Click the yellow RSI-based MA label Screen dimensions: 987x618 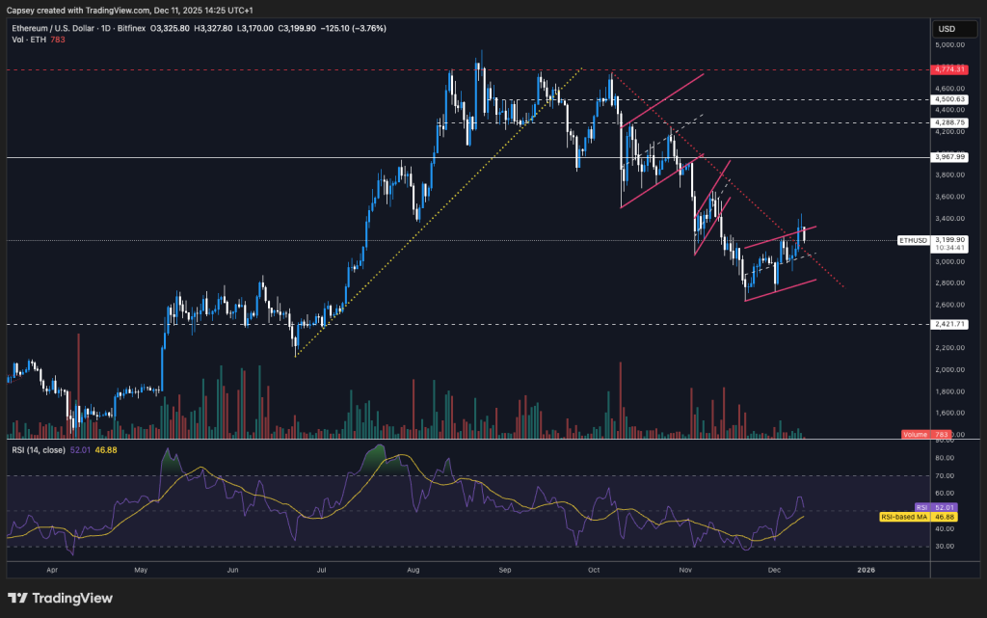905,517
